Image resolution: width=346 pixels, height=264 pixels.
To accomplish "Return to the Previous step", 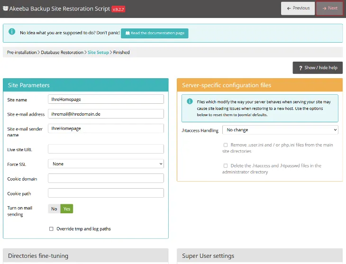I will coord(298,8).
